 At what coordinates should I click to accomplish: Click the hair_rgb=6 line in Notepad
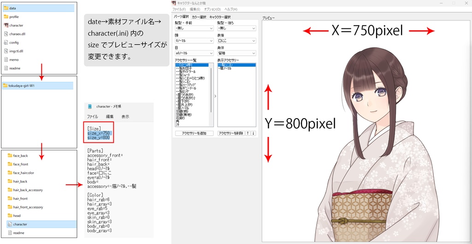pos(99,199)
